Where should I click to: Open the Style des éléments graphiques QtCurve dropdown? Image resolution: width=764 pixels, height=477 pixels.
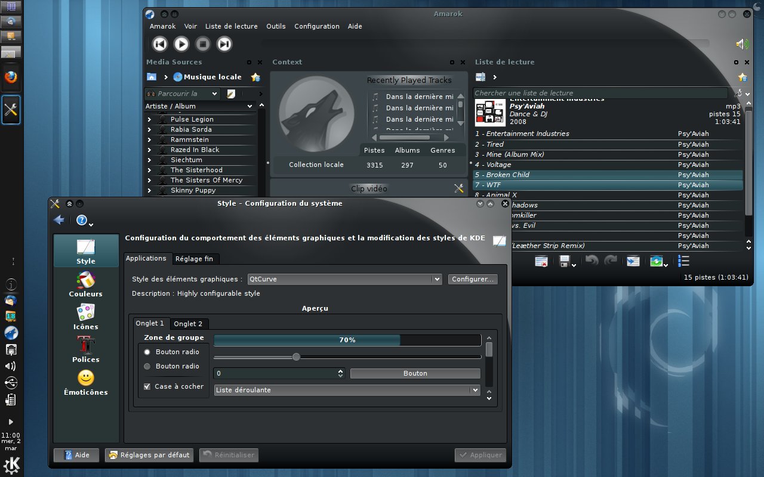(x=344, y=279)
